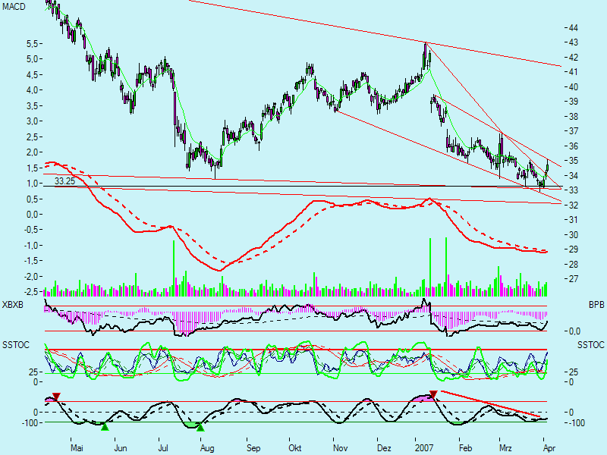The image size is (607, 455).
Task: Click the Dez month label
Action: pos(384,448)
